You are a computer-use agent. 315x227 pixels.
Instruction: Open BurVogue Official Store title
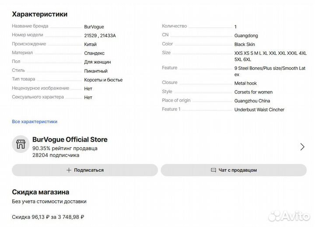(x=70, y=140)
